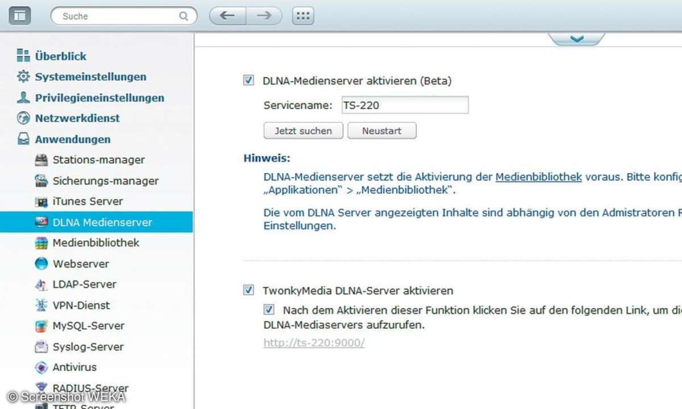Click the Netzwerkdienst globe icon
The width and height of the screenshot is (682, 409).
coord(23,118)
